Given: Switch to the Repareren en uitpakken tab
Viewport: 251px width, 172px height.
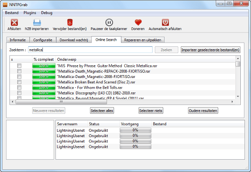Looking at the screenshot, I should [x=143, y=40].
